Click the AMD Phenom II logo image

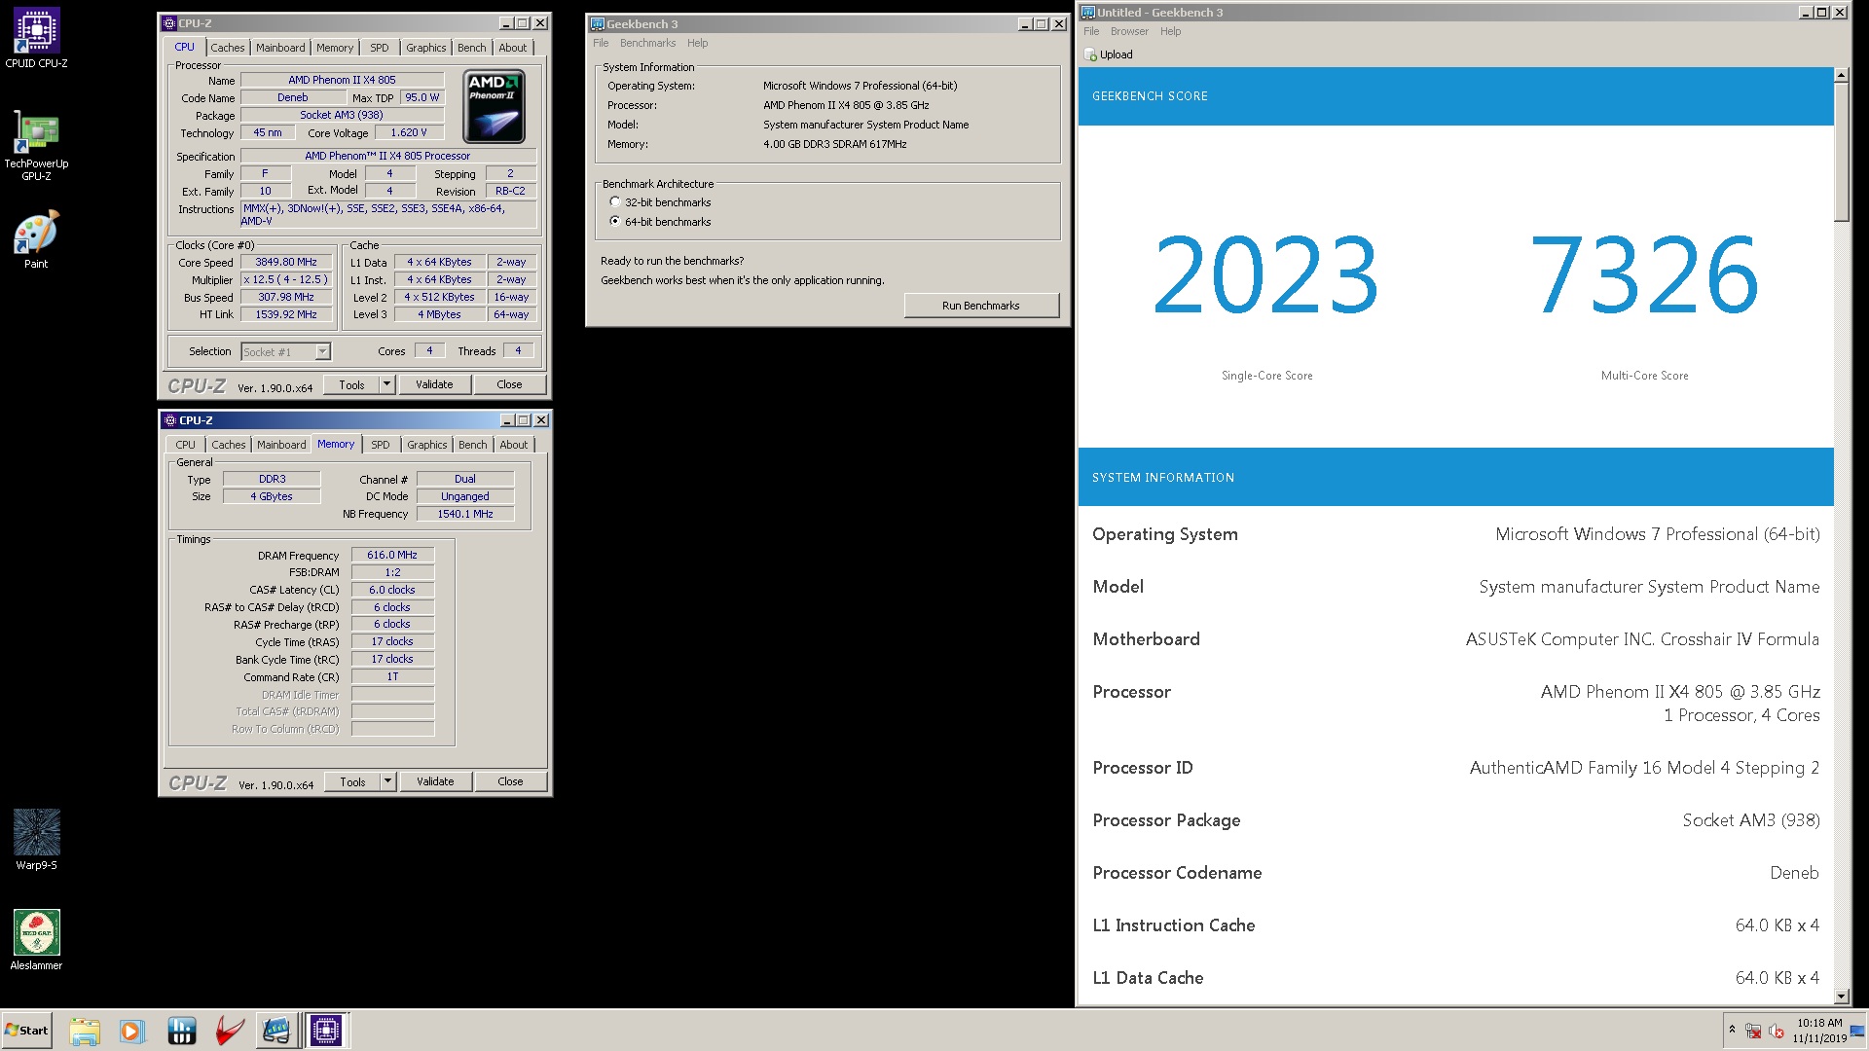495,107
